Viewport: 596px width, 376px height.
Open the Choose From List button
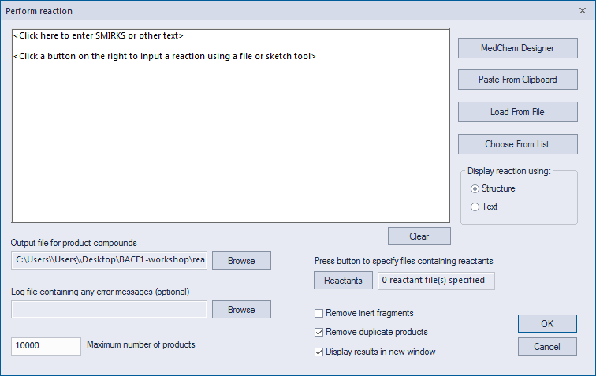click(x=517, y=144)
